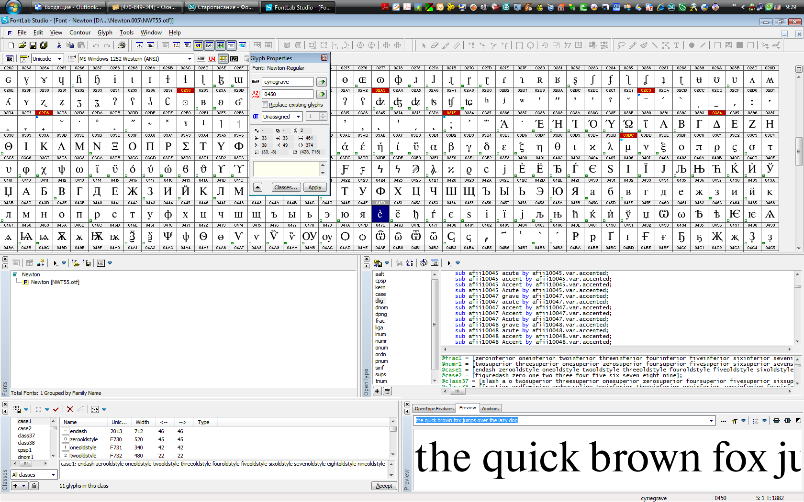Close the Glyph Properties panel
804x502 pixels.
tap(324, 58)
